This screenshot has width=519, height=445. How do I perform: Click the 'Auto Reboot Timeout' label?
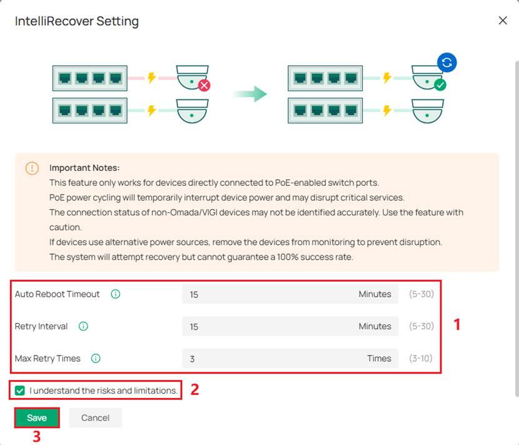[x=57, y=294]
